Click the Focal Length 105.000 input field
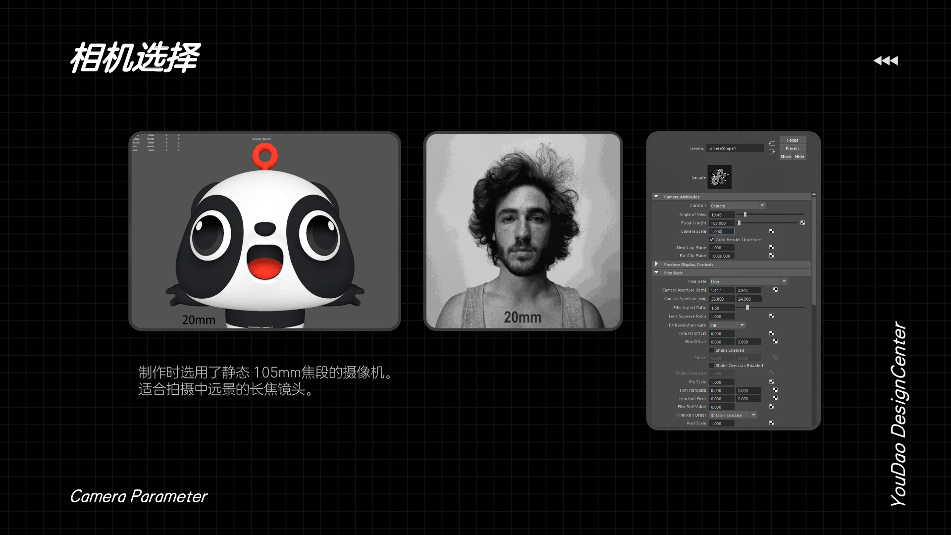 [x=721, y=223]
